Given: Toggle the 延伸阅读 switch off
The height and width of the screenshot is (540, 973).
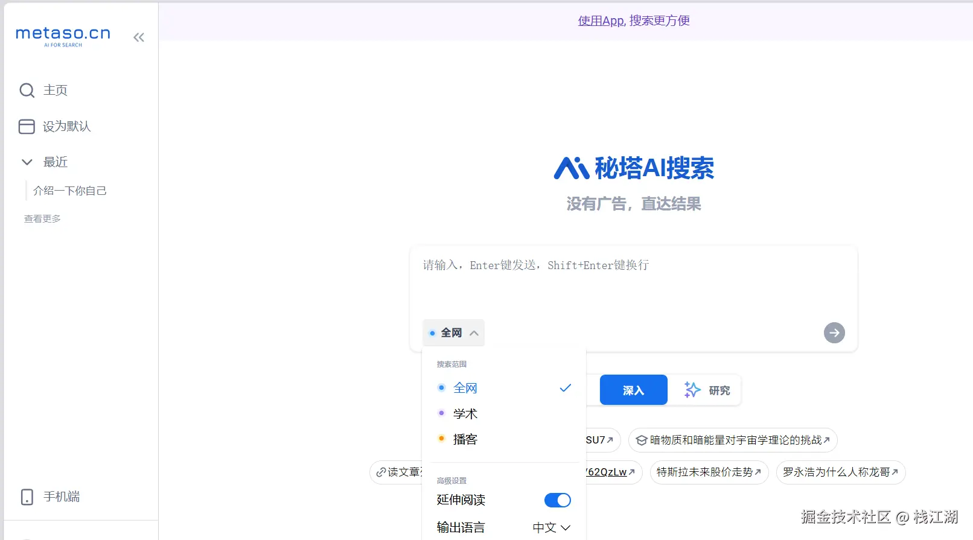Looking at the screenshot, I should coord(558,500).
